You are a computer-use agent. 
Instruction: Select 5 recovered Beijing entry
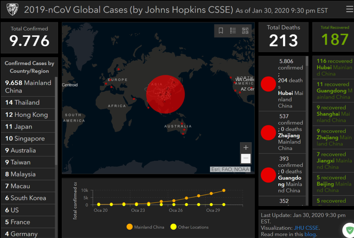333,184
